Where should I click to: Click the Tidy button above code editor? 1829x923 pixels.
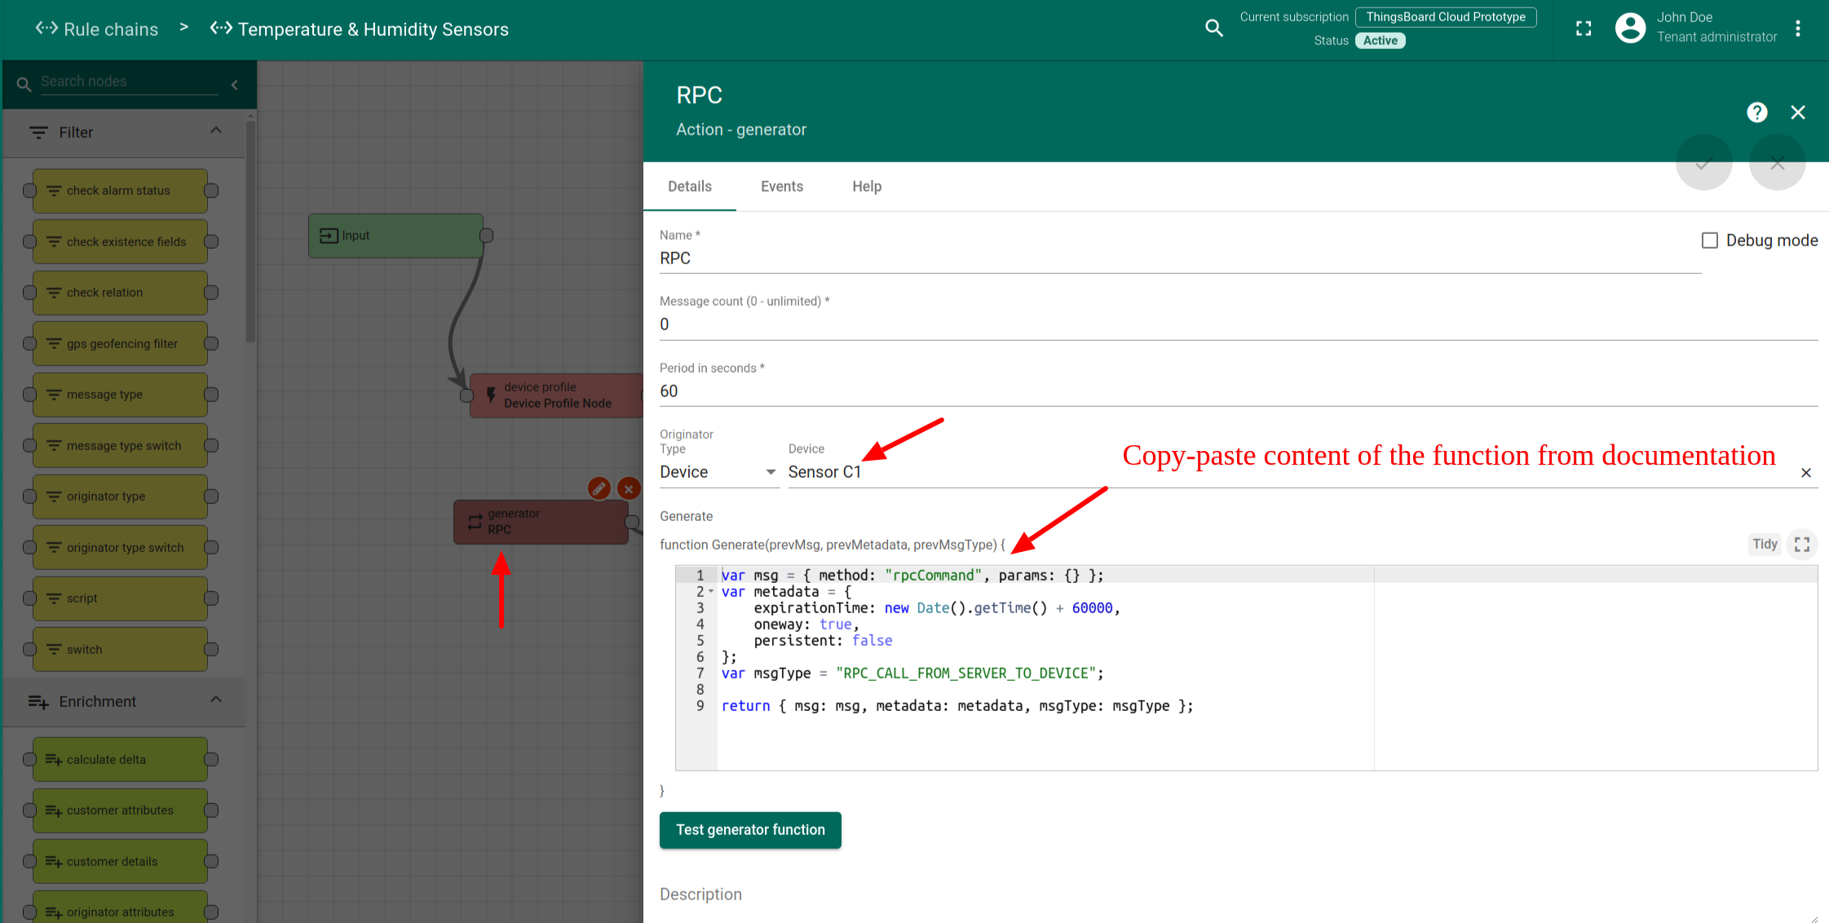(x=1765, y=544)
